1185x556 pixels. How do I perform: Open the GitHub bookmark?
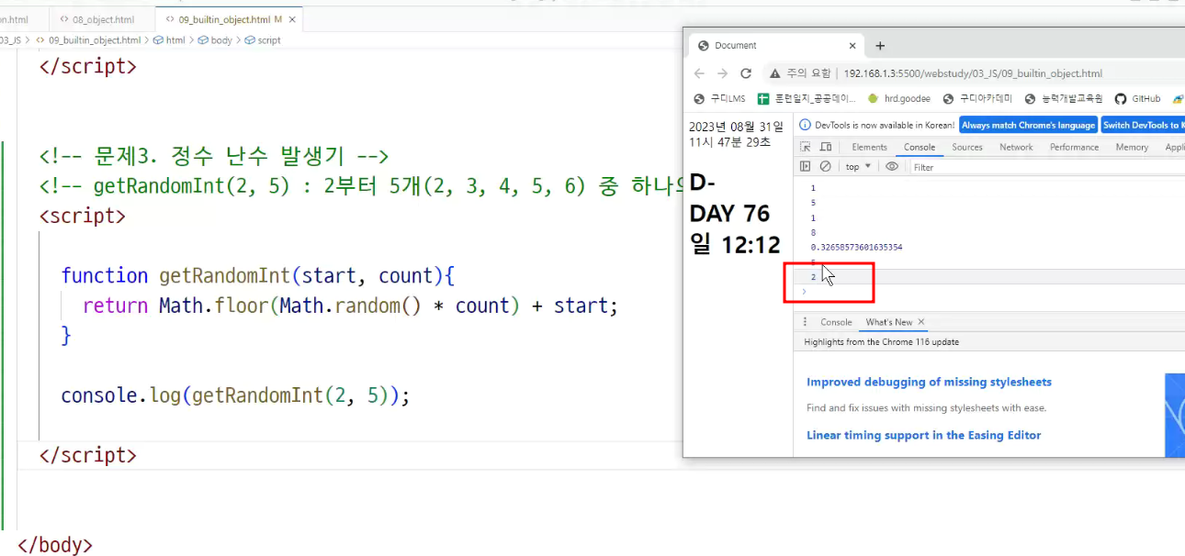(1137, 99)
